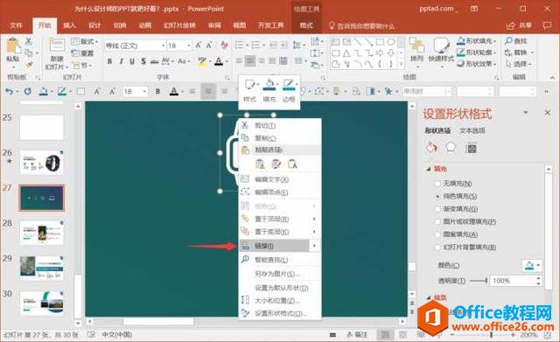Open the Layout (版式) dropdown

pyautogui.click(x=85, y=41)
